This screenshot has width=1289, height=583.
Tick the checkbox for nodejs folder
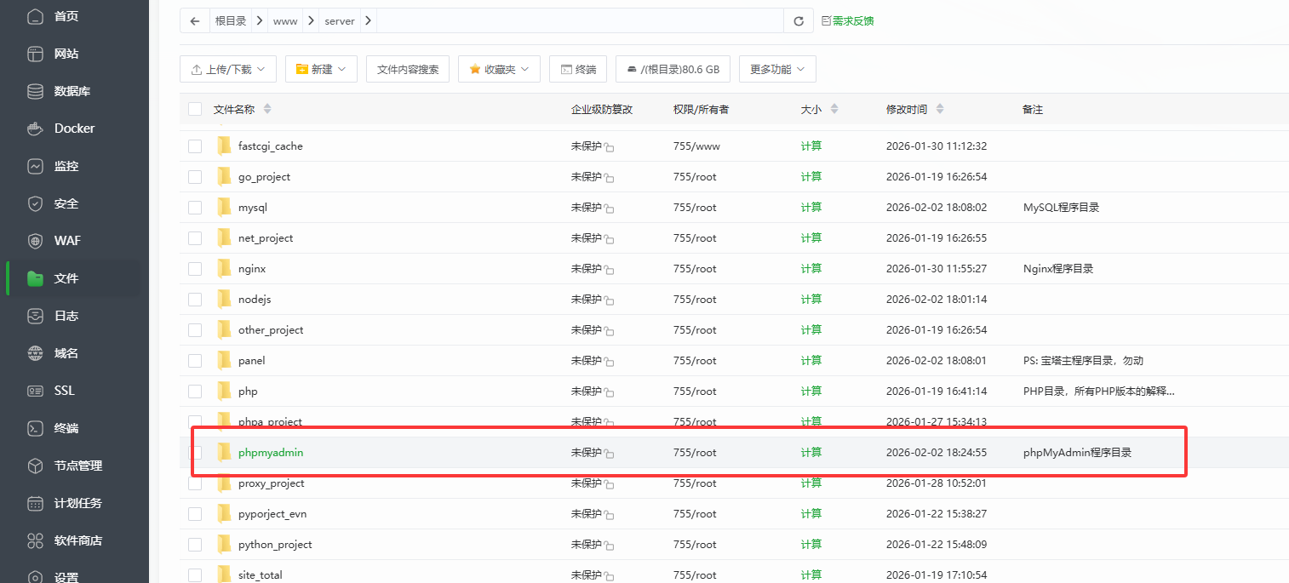pos(195,300)
